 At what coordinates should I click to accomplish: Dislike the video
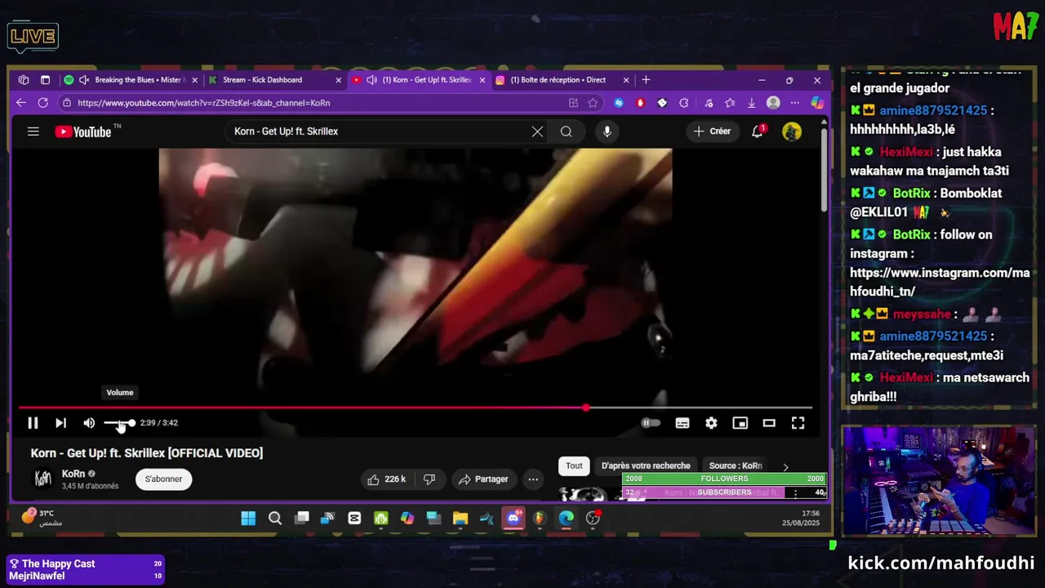coord(429,479)
